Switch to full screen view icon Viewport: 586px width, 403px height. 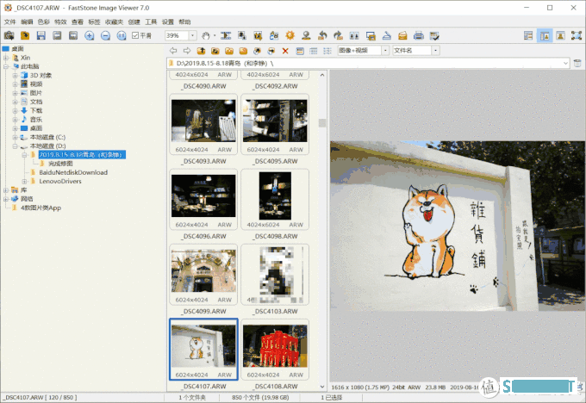pos(577,35)
